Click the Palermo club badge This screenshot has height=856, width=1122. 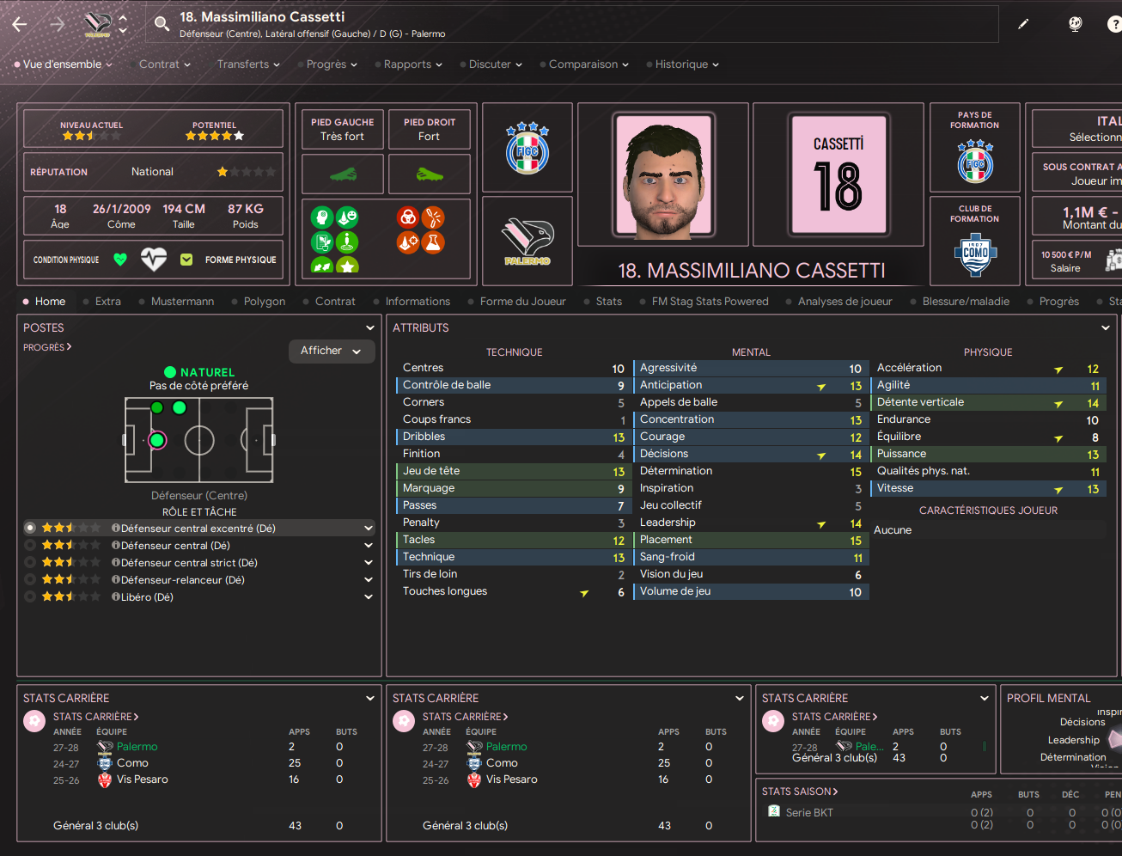point(527,241)
